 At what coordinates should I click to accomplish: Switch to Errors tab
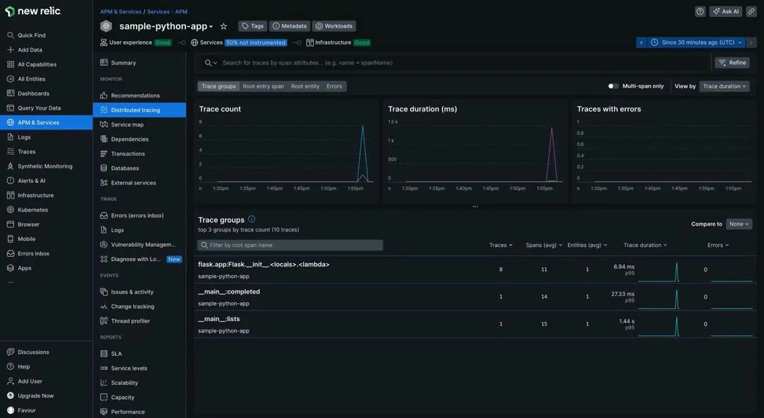point(334,86)
